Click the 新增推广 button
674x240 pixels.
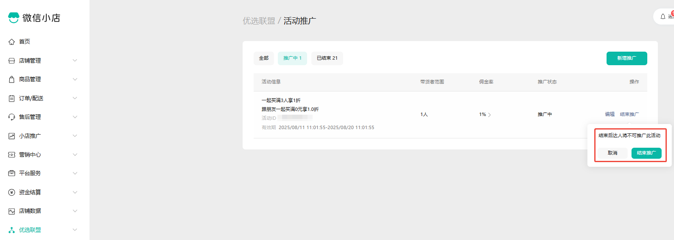click(626, 58)
